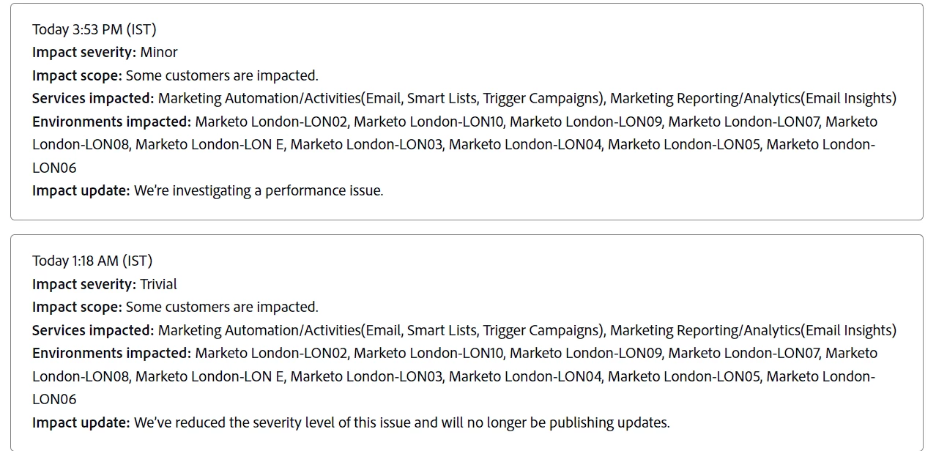Click Marketo London-LON02 in the first card
Viewport: 936px width, 451px height.
272,122
